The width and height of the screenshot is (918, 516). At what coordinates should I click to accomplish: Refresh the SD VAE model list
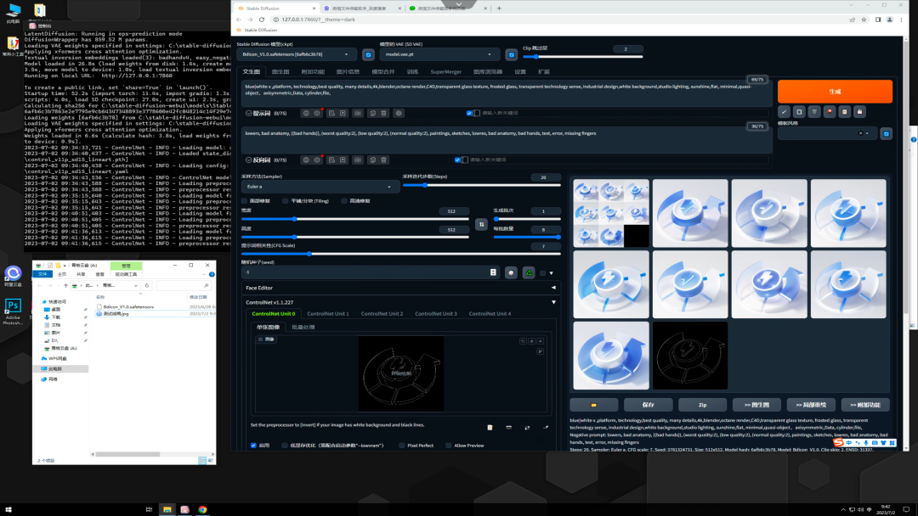coord(511,54)
